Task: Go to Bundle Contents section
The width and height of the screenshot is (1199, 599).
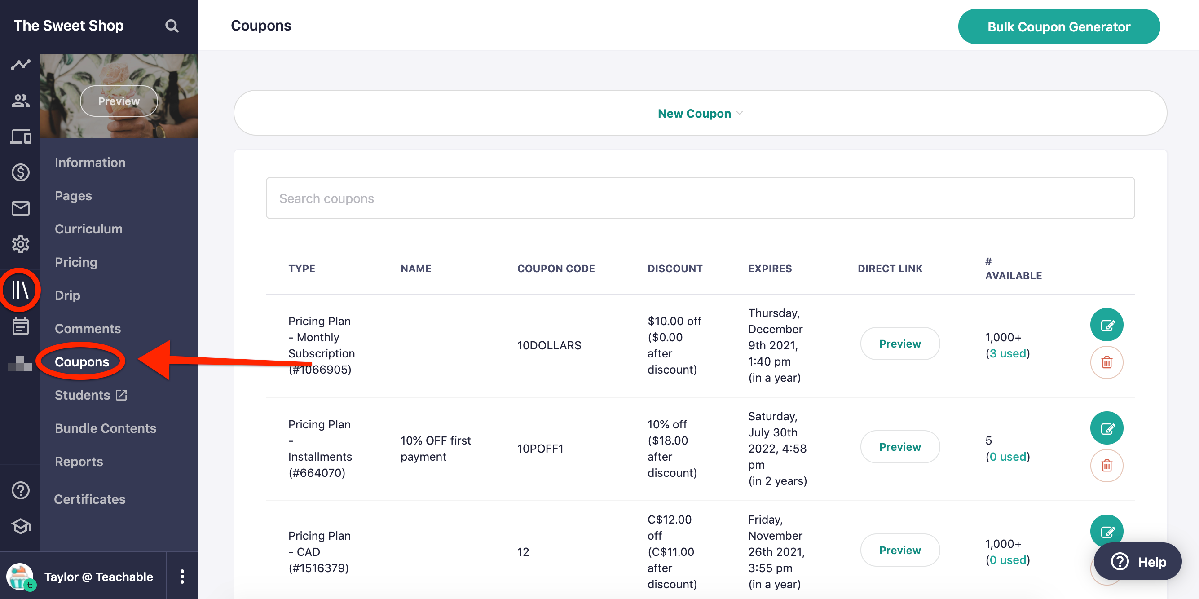Action: (105, 428)
